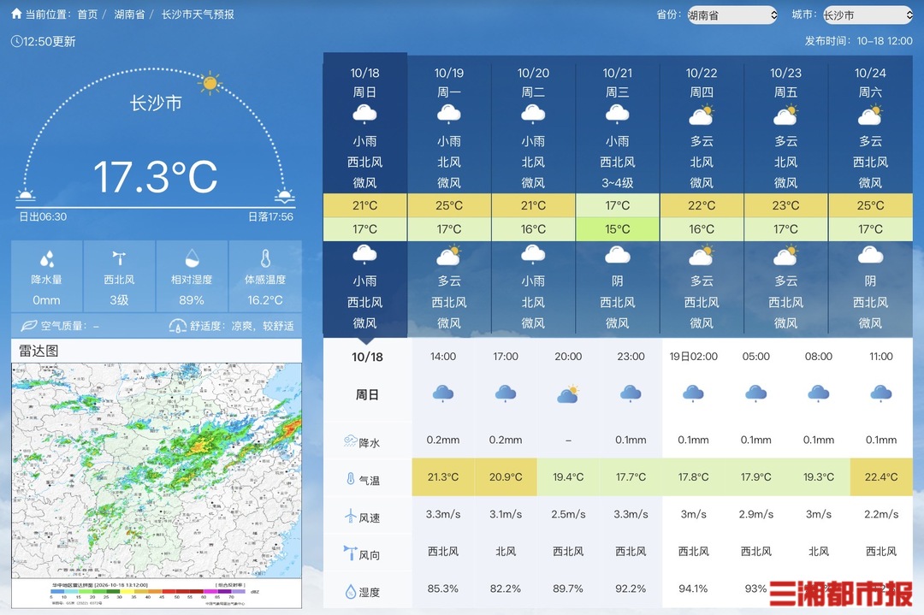Click the 10/21 low temperature 15°C cell
The height and width of the screenshot is (615, 924).
coord(618,229)
